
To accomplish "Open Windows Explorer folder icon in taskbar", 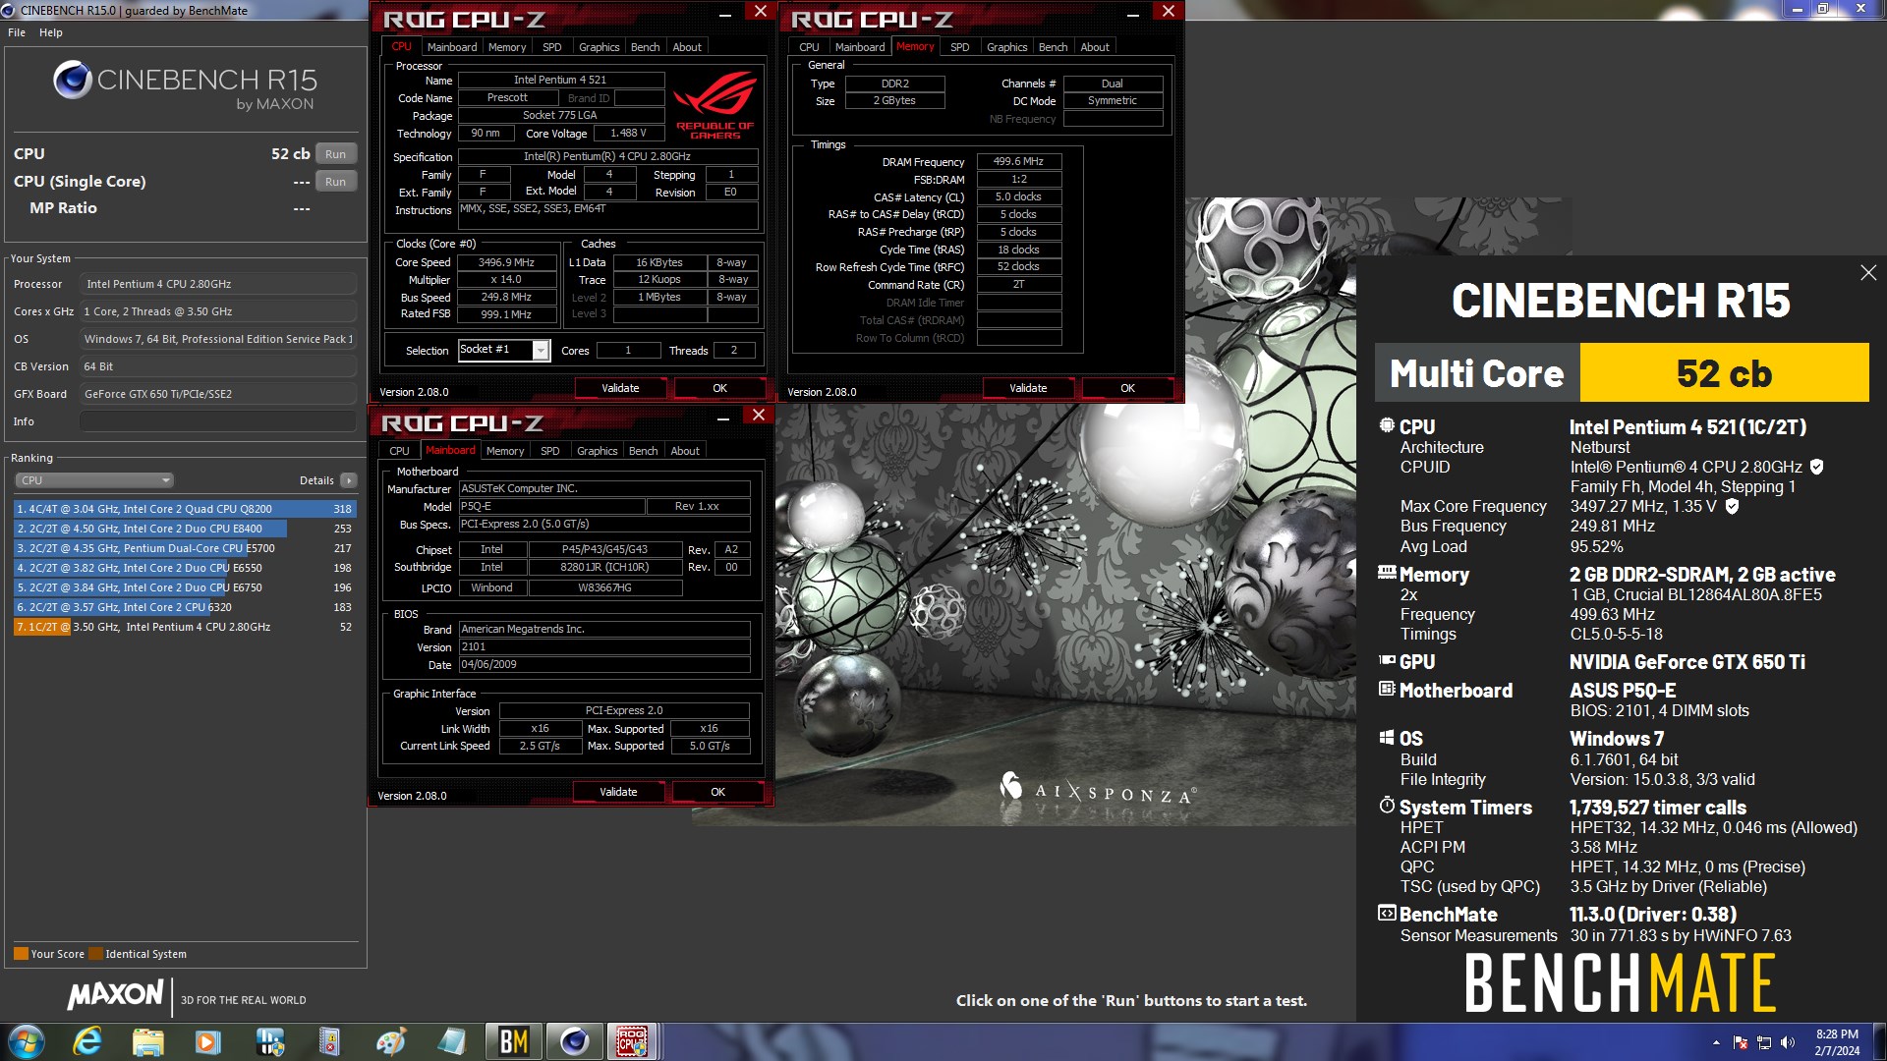I will point(148,1041).
